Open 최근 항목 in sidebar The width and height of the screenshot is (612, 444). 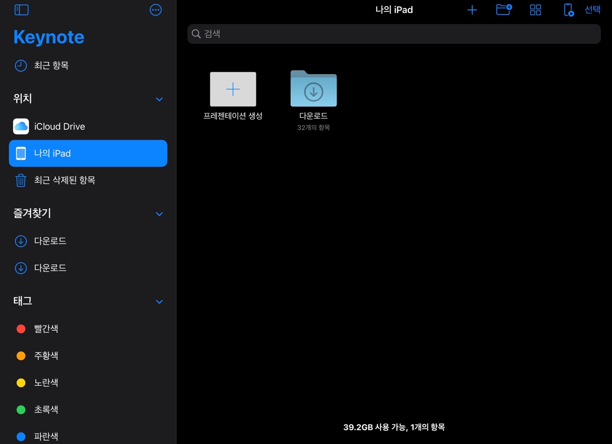click(x=88, y=65)
